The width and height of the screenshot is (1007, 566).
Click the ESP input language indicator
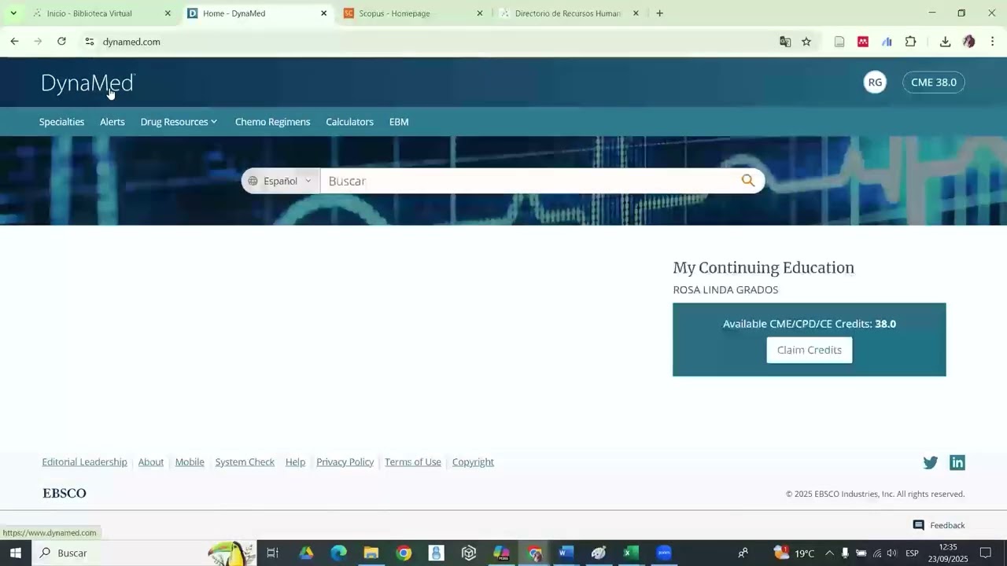(x=912, y=553)
